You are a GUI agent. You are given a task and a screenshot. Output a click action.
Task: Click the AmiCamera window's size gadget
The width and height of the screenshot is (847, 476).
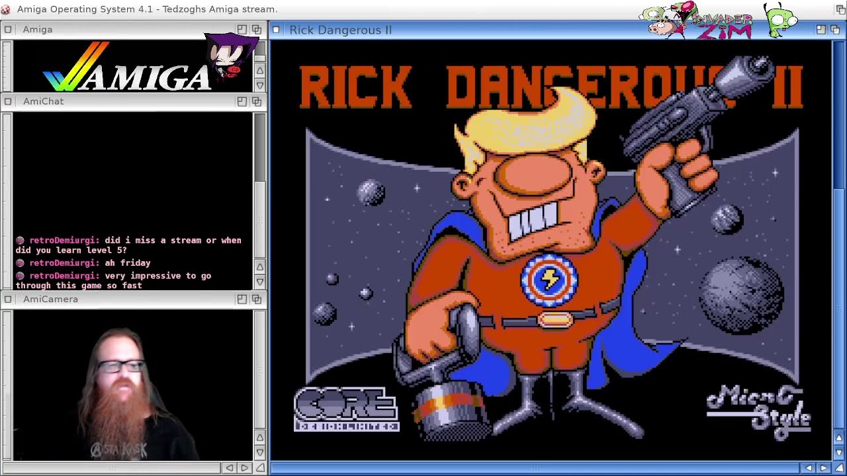pyautogui.click(x=260, y=468)
